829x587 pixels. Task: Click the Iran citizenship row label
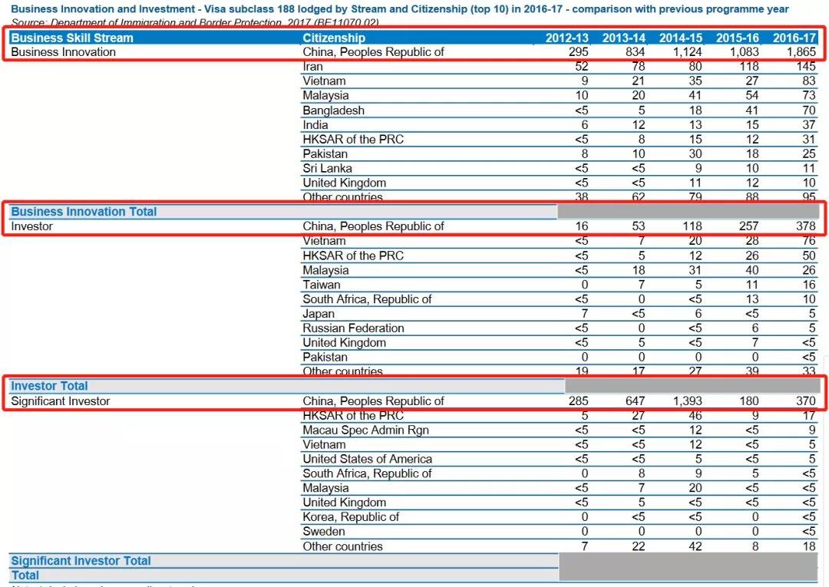point(312,67)
